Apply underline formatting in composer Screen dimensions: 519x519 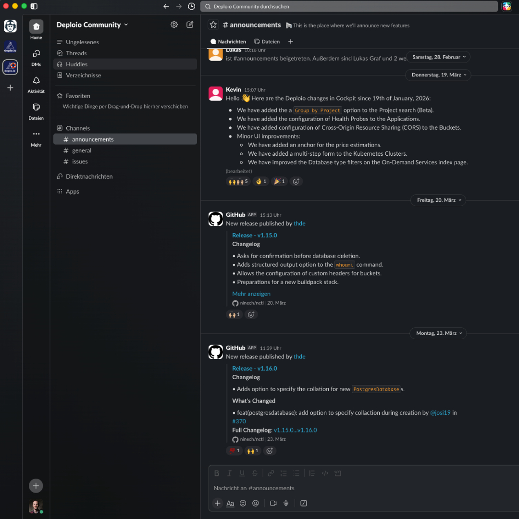click(x=242, y=473)
